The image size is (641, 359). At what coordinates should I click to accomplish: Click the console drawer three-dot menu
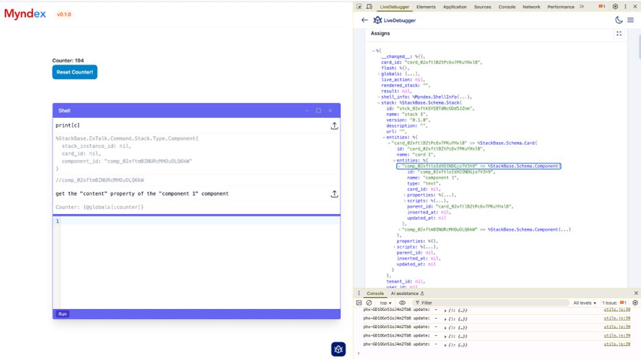tap(359, 293)
